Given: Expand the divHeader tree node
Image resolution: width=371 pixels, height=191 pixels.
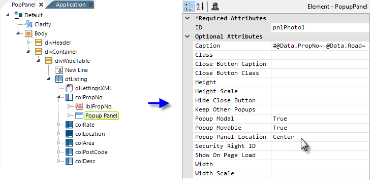Looking at the screenshot, I should [28, 43].
